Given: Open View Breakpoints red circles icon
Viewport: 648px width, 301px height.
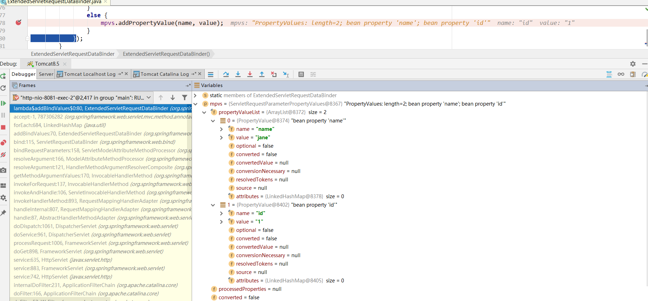Looking at the screenshot, I should (x=3, y=142).
